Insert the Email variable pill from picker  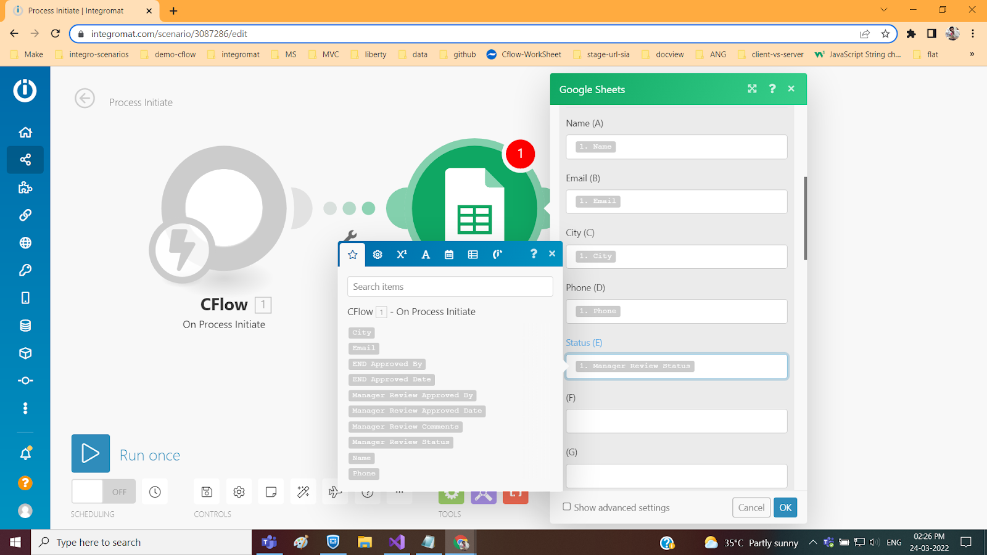364,348
